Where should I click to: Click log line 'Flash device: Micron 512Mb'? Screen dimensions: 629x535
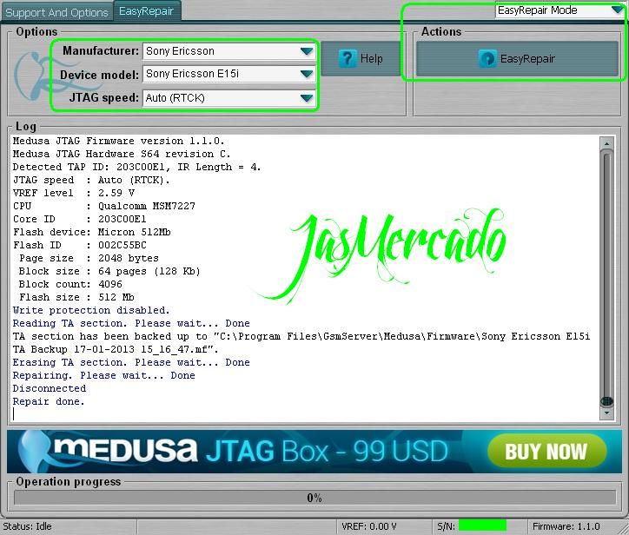tap(92, 232)
